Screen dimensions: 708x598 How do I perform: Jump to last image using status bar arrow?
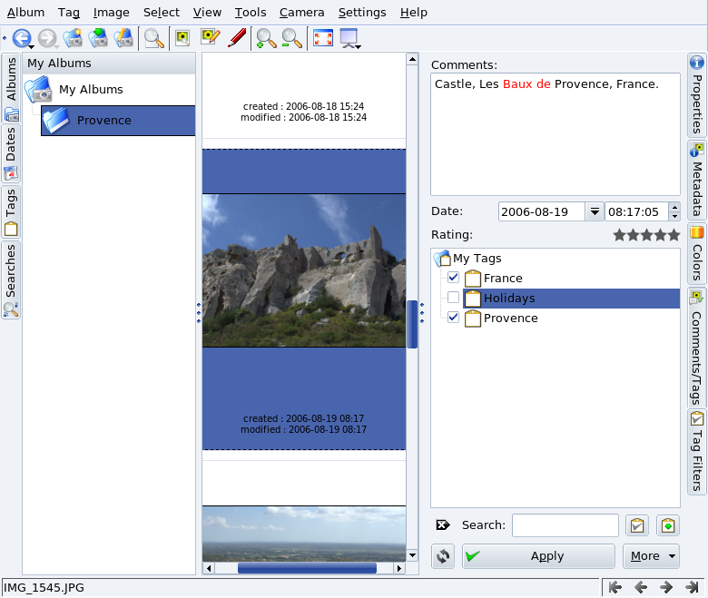pos(692,587)
